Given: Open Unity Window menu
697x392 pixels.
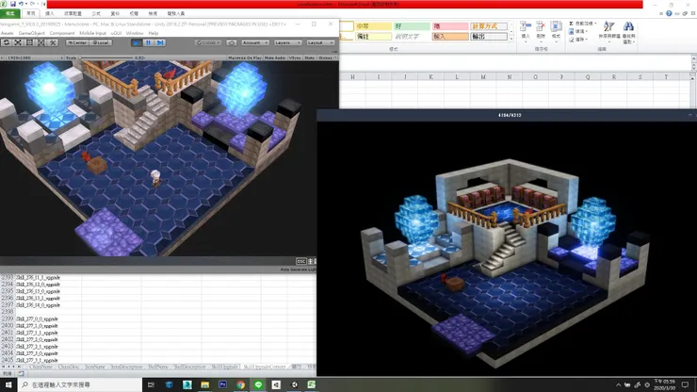Looking at the screenshot, I should point(135,33).
